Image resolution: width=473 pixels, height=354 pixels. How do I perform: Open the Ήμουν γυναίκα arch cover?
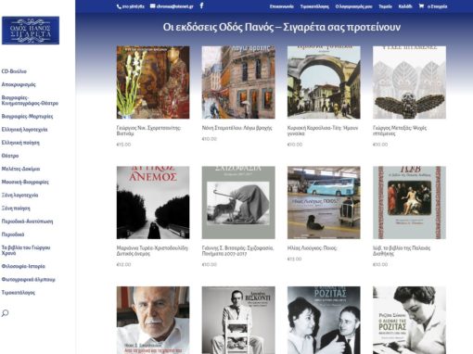click(324, 82)
